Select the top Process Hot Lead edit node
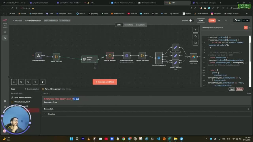Image resolution: width=253 pixels, height=142 pixels. click(176, 47)
